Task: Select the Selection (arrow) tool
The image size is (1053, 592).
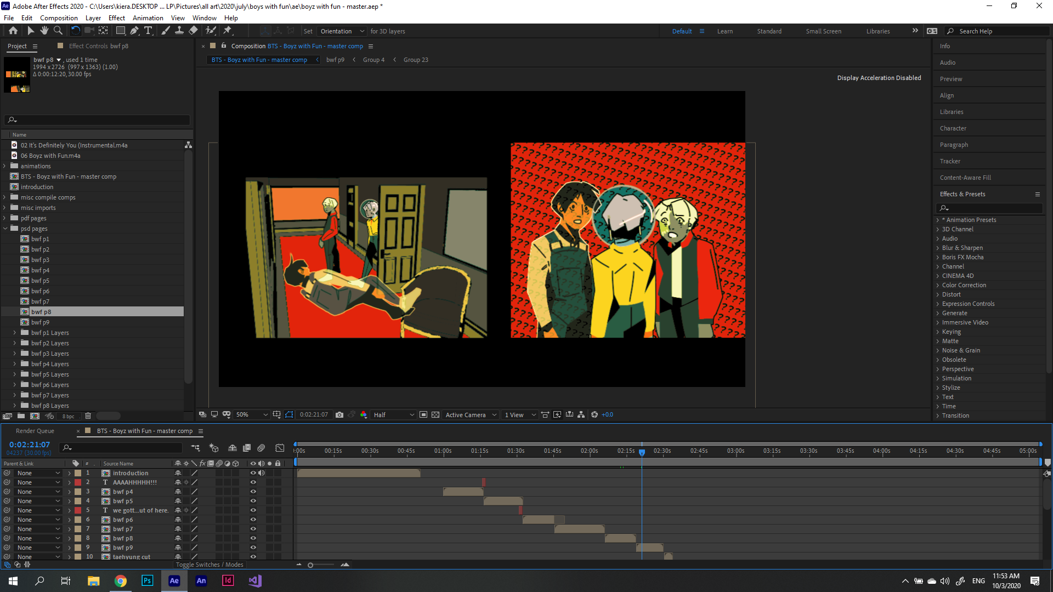Action: coord(31,31)
